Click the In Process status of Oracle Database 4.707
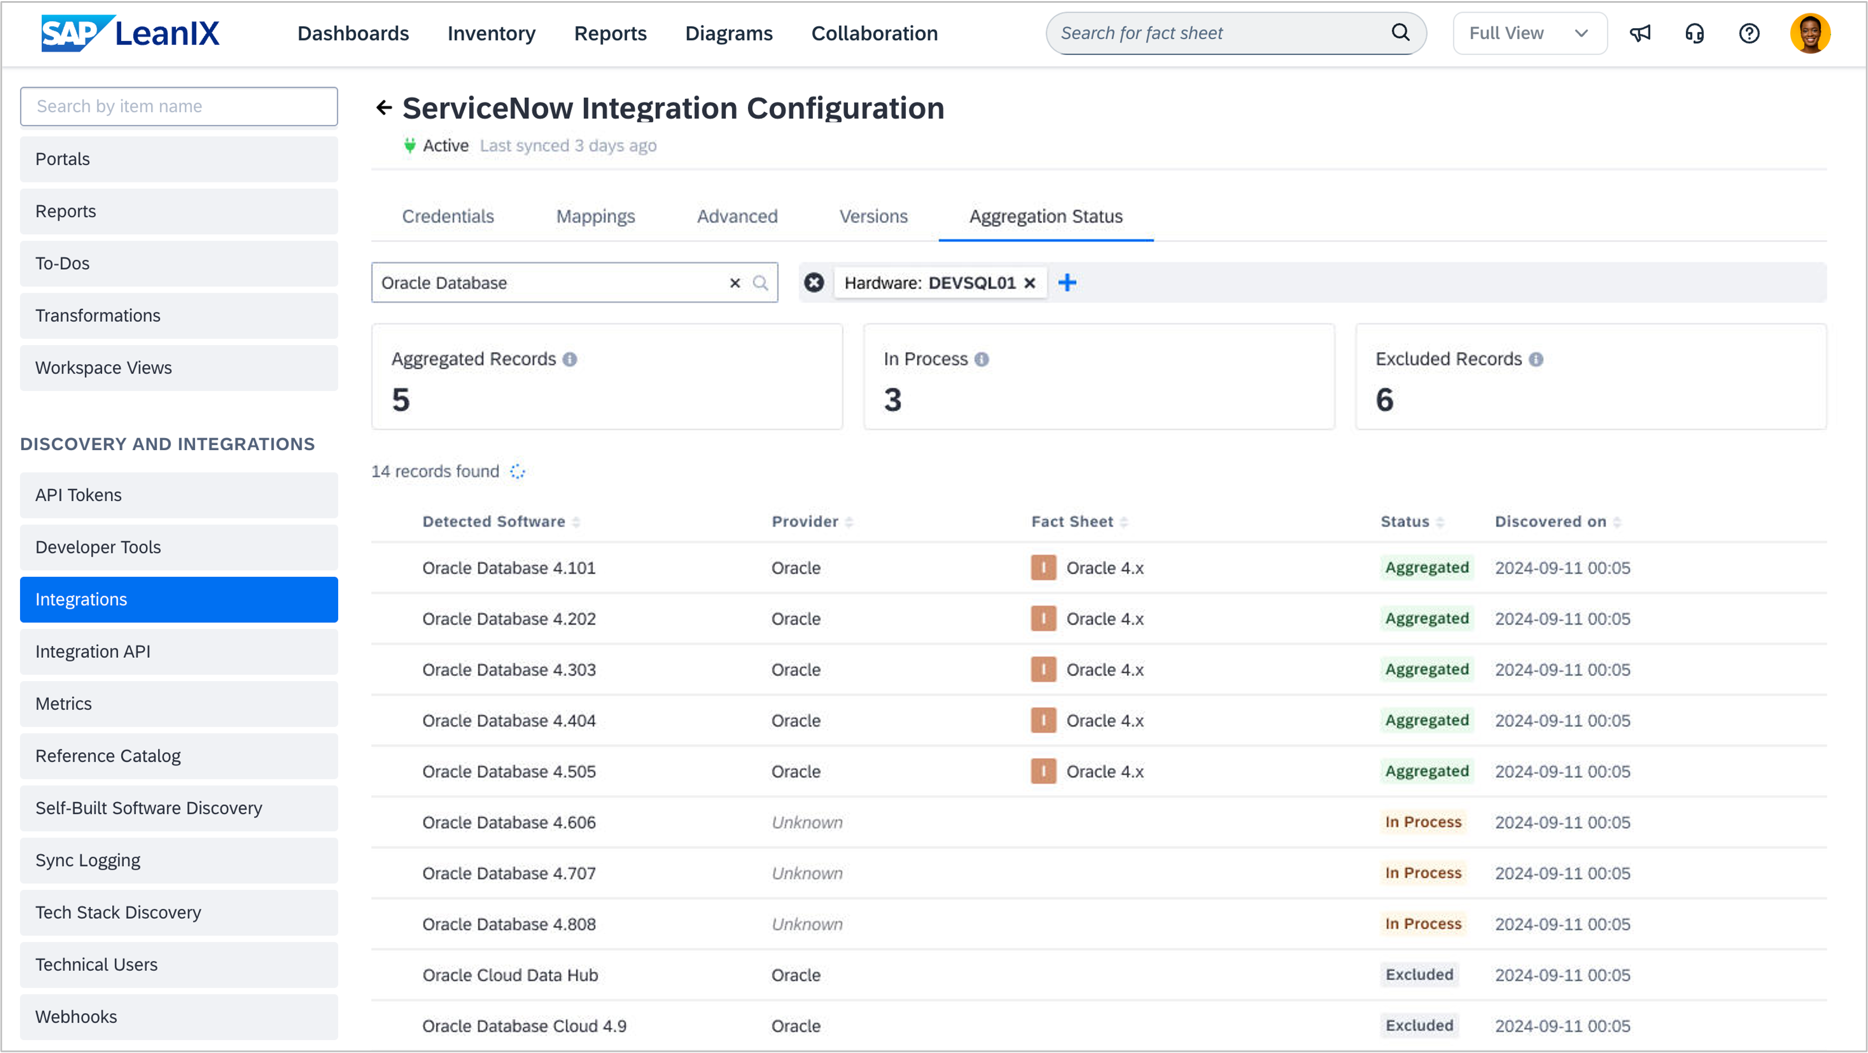 point(1423,873)
